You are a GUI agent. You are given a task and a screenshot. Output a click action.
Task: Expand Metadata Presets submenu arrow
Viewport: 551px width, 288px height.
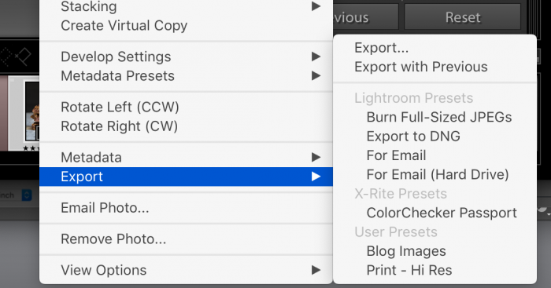click(x=316, y=75)
